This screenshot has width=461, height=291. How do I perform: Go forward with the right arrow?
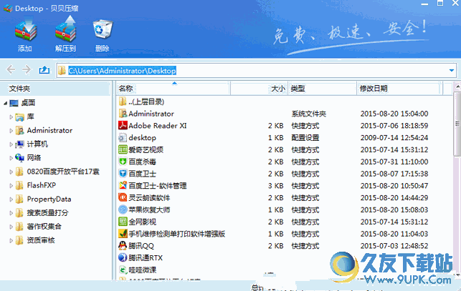pos(27,70)
